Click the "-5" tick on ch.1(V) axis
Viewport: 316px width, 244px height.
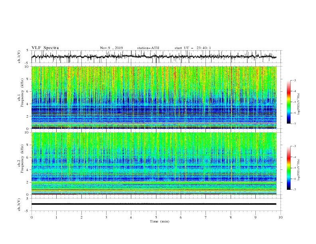[x=27, y=63]
